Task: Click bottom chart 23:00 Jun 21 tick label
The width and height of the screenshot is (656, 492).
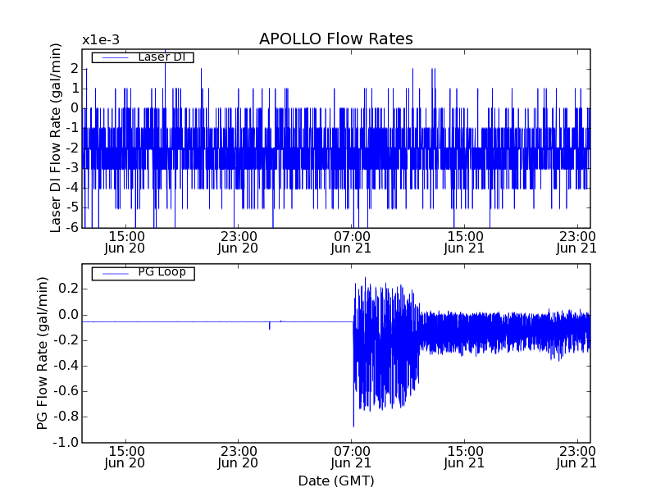Action: [x=576, y=458]
